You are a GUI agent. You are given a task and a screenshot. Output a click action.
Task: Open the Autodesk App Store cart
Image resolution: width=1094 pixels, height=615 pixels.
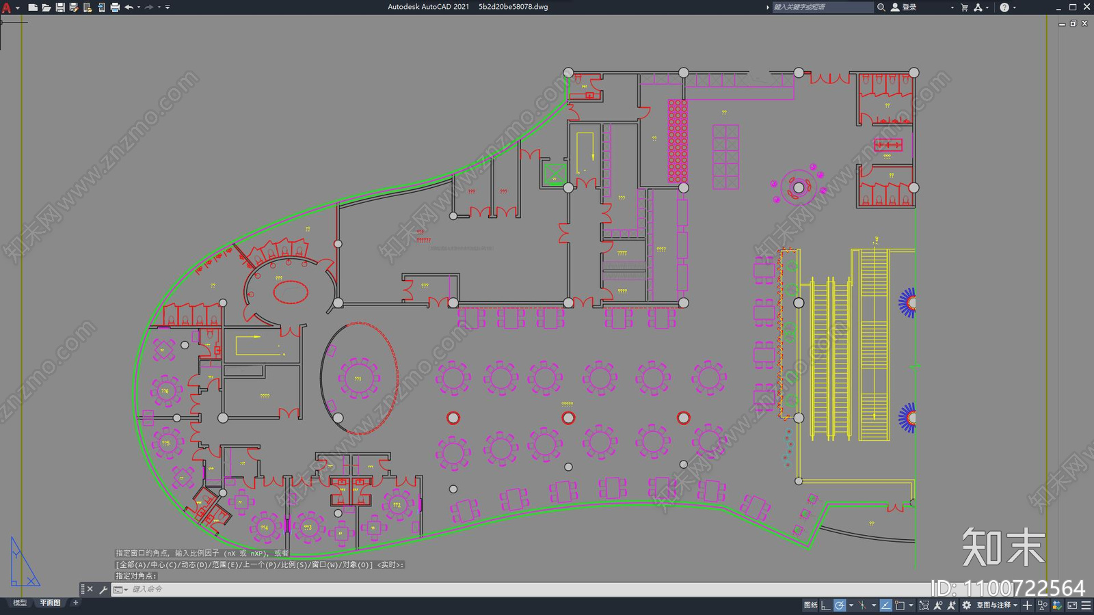click(965, 8)
